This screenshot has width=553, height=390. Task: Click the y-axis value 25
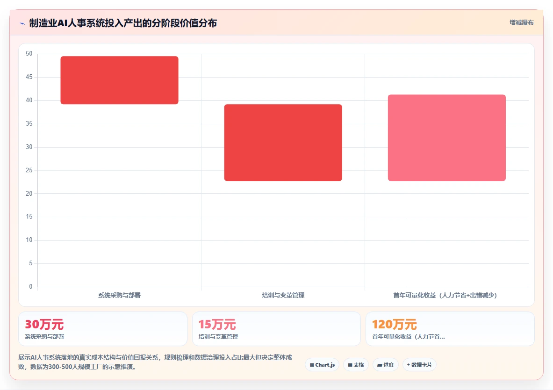tap(29, 170)
